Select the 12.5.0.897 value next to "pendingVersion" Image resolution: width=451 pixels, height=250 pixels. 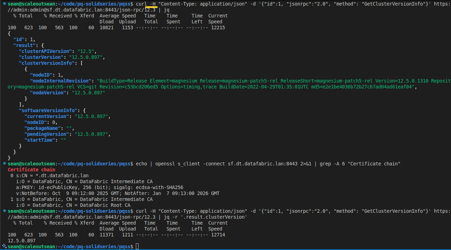point(91,134)
